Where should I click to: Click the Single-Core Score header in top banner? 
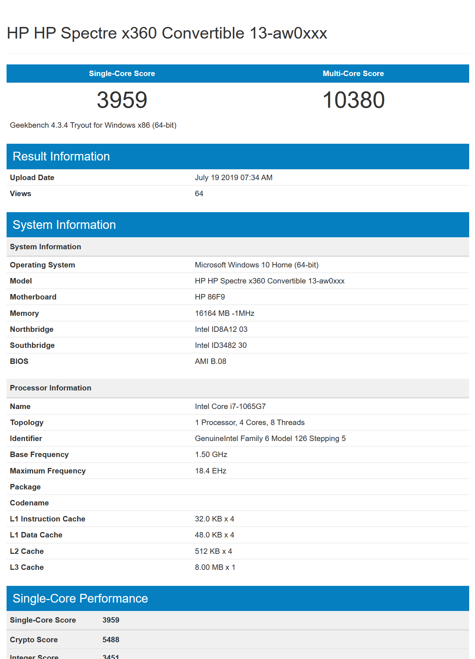pyautogui.click(x=122, y=74)
